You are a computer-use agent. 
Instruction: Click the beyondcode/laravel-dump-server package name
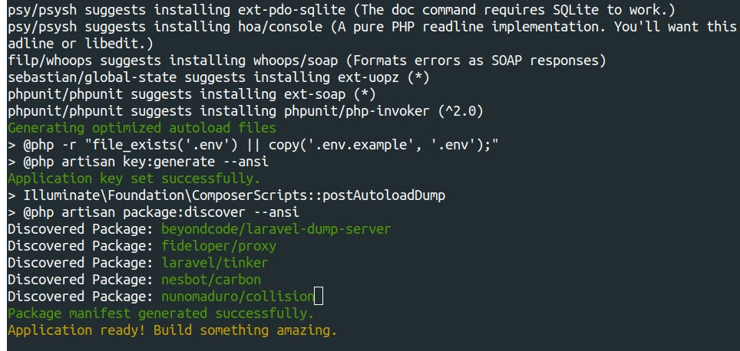[276, 229]
